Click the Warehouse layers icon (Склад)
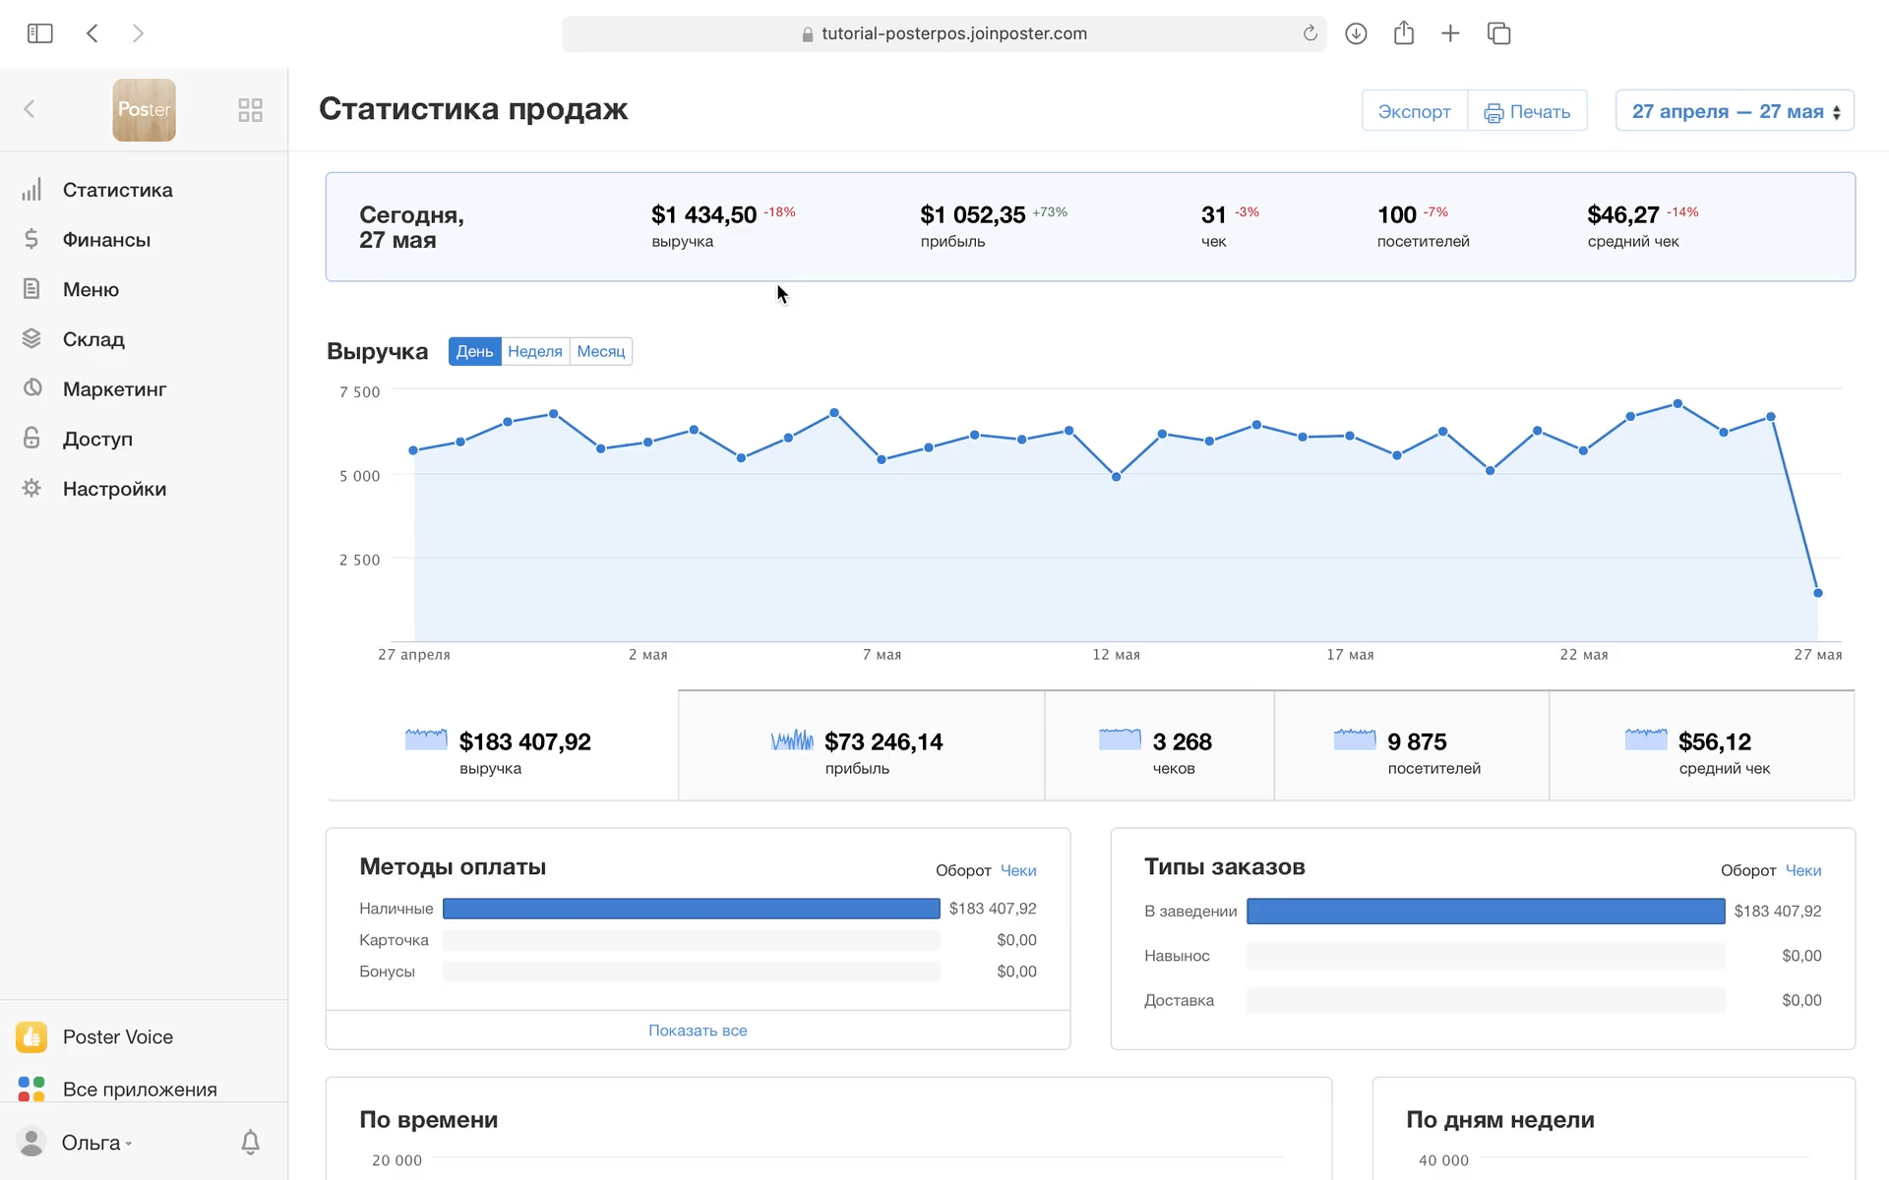1889x1180 pixels. point(31,339)
